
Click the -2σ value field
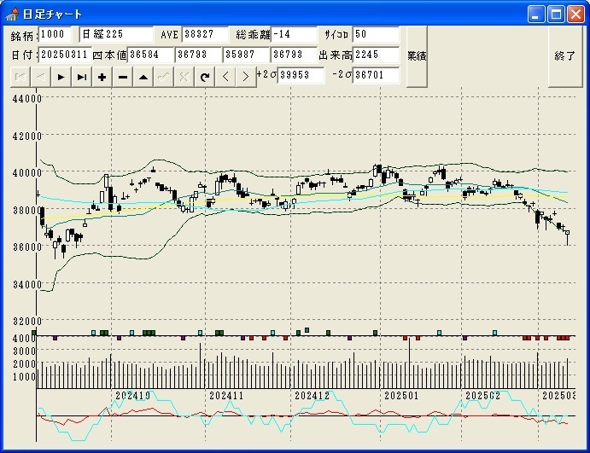(376, 75)
